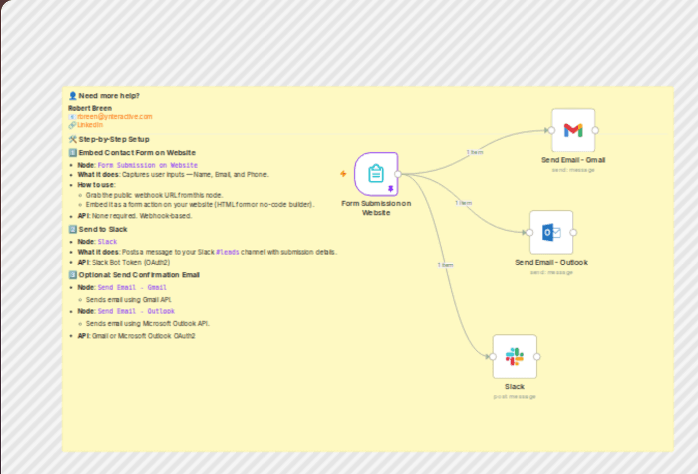Click 'API: None required. Webhook-based.' line
This screenshot has height=474, width=698.
click(x=135, y=216)
